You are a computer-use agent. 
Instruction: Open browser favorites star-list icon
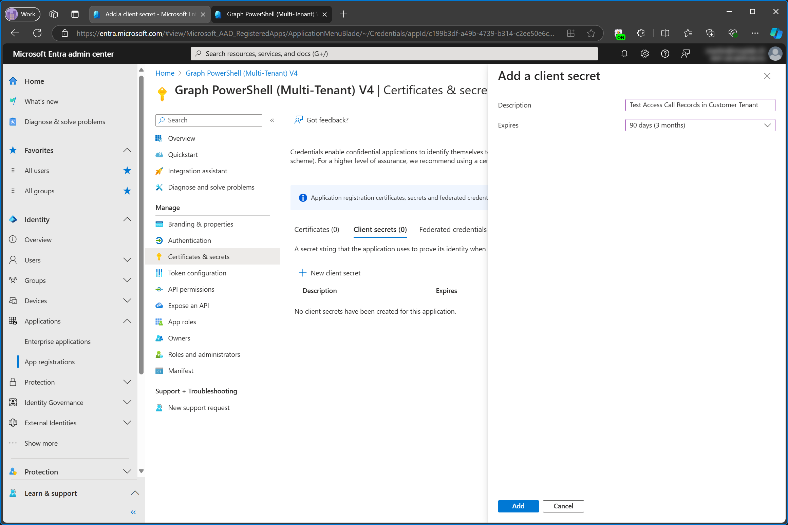point(688,33)
